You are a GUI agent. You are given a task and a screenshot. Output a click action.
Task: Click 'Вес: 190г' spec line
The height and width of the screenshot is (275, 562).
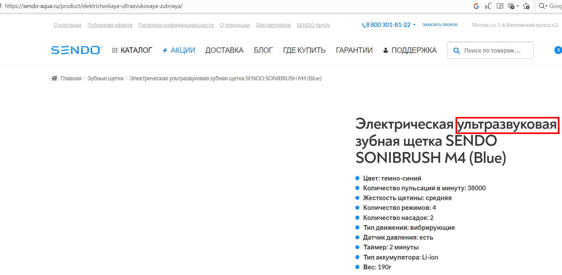click(377, 267)
